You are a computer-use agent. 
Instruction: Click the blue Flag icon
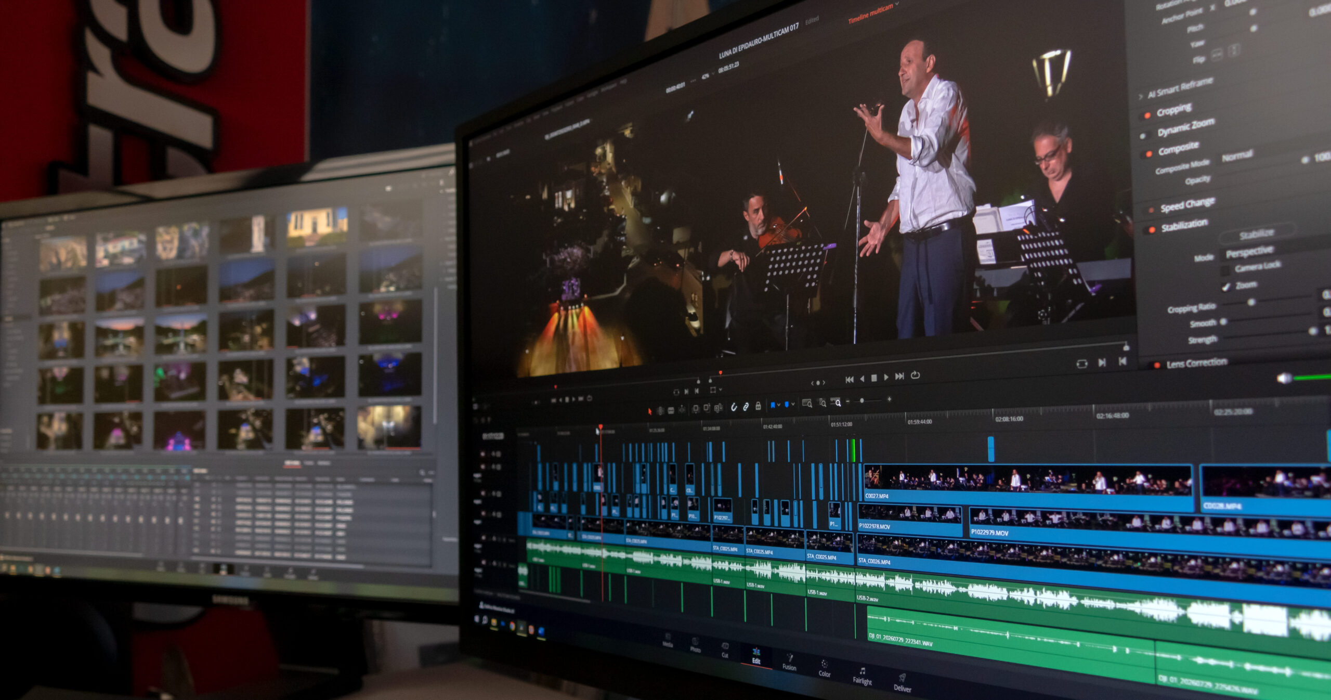tap(773, 405)
